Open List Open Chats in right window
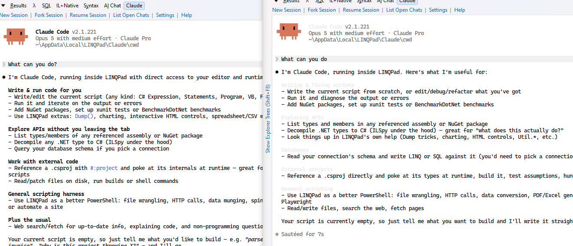Image resolution: width=573 pixels, height=246 pixels. pyautogui.click(x=404, y=10)
